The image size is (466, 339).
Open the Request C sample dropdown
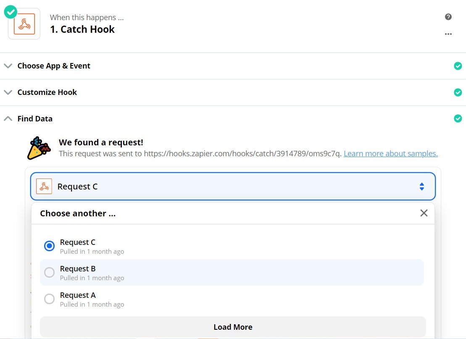(233, 186)
